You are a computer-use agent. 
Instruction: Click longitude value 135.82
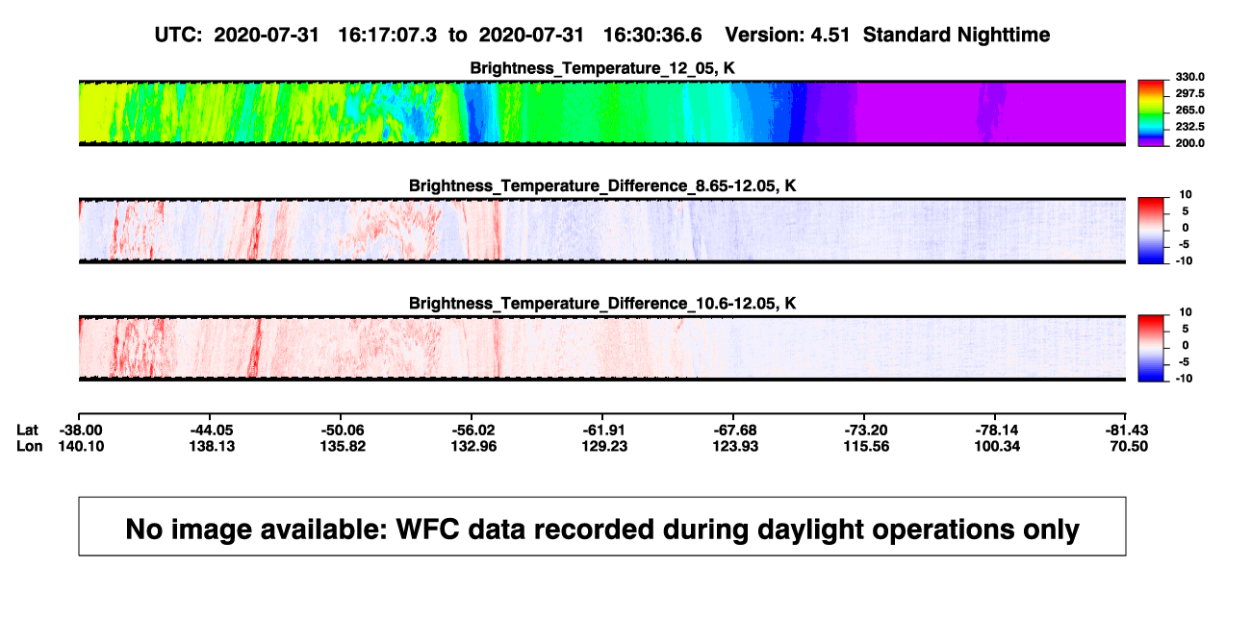tap(343, 446)
